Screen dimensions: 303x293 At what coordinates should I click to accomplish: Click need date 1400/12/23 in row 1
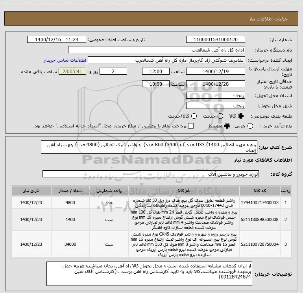point(31,203)
